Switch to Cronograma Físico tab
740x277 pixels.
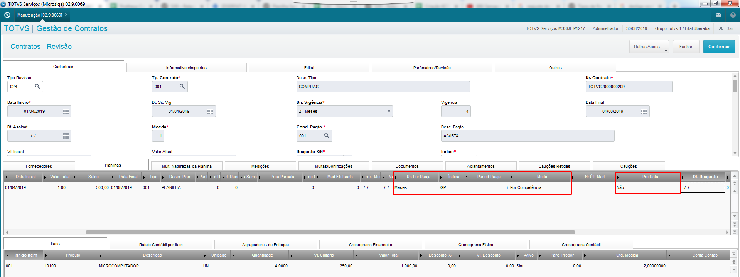476,245
